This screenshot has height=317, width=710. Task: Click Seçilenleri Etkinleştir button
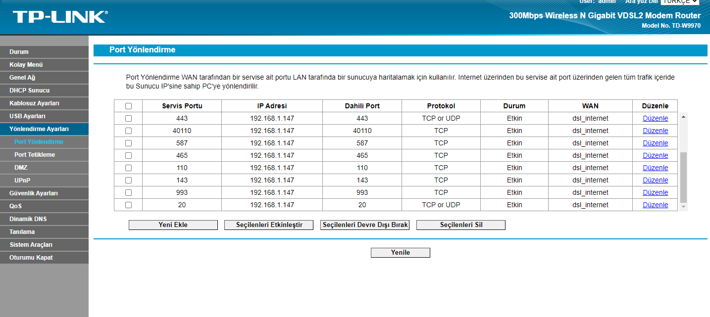pos(269,225)
